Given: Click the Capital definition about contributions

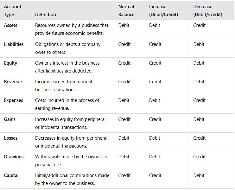Looking at the screenshot, I should (x=72, y=179).
